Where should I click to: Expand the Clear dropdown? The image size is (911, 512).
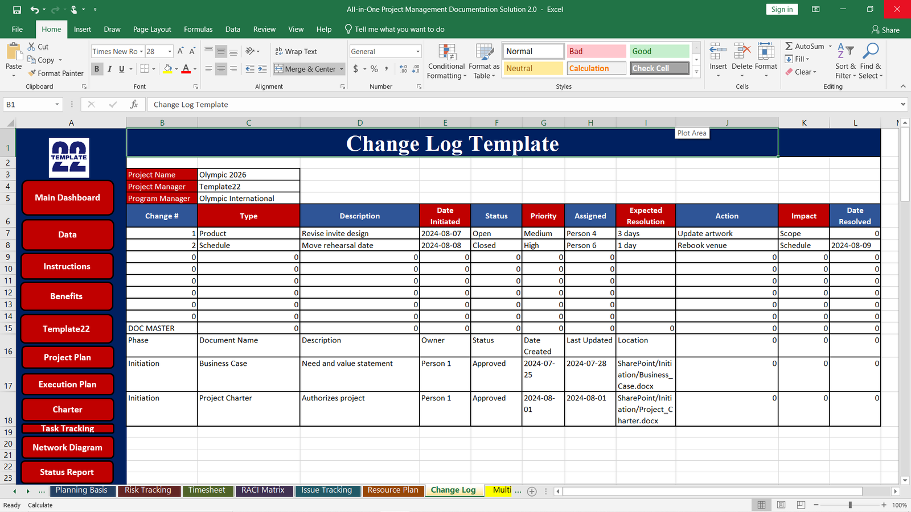(815, 72)
